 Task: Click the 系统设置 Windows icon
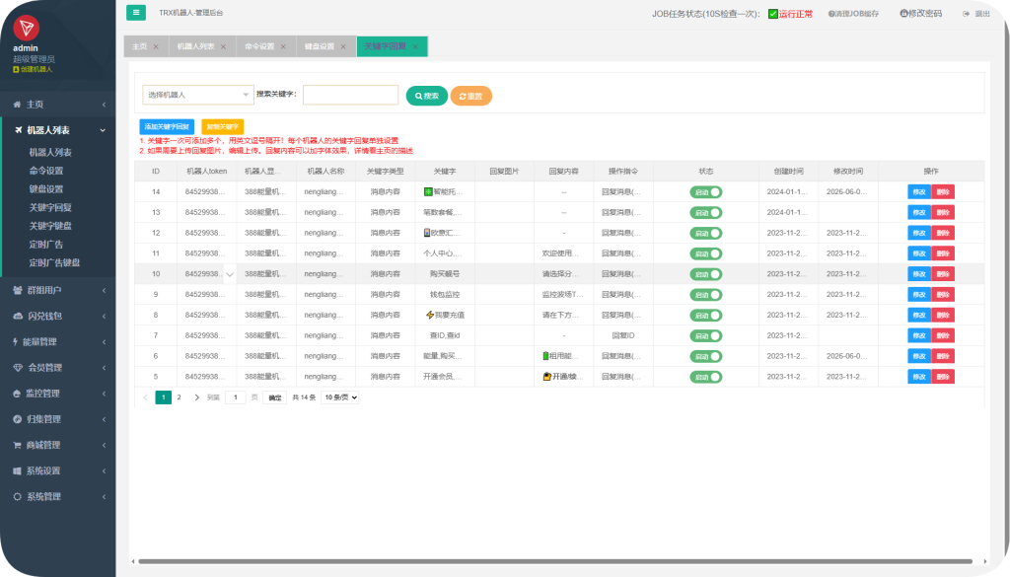[18, 470]
